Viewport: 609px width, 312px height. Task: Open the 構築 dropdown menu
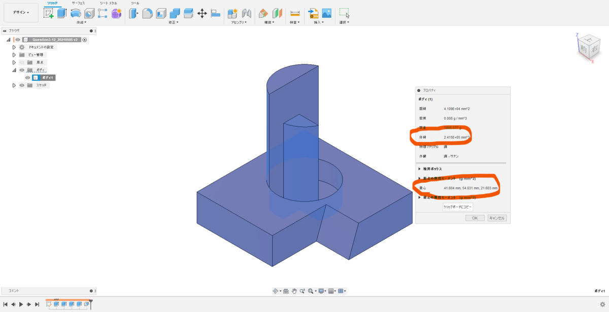[269, 22]
